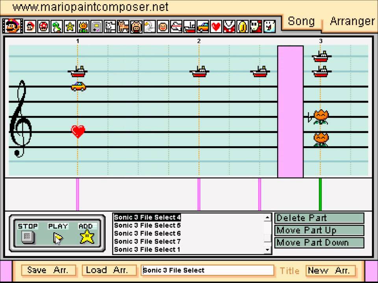Screen dimensions: 378x283
Task: Click Load Arr. button
Action: pos(109,270)
